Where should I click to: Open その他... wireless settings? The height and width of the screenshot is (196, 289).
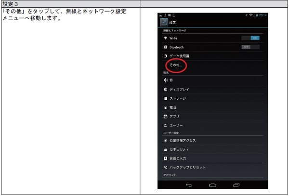tap(176, 65)
